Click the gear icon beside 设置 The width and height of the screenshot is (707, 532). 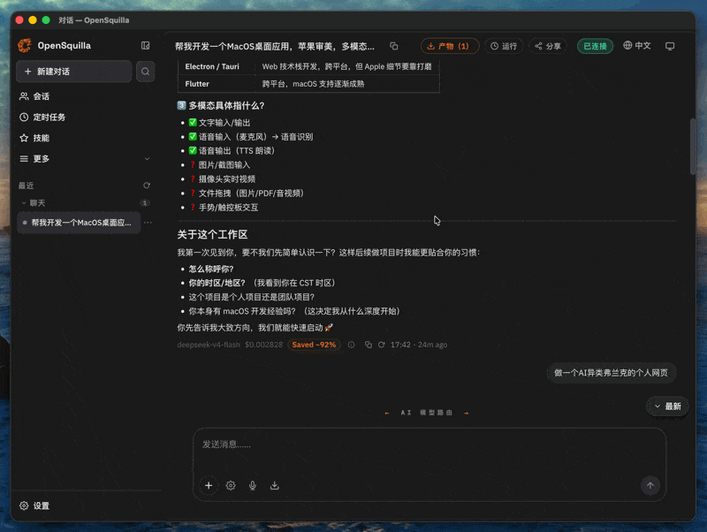(x=24, y=505)
